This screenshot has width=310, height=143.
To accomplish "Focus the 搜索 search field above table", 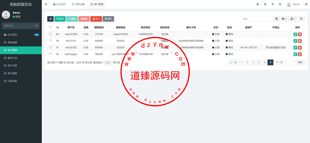I will click(x=256, y=19).
